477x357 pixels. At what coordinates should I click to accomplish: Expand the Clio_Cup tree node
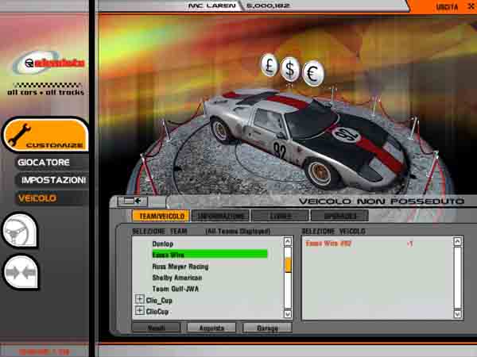coord(139,299)
